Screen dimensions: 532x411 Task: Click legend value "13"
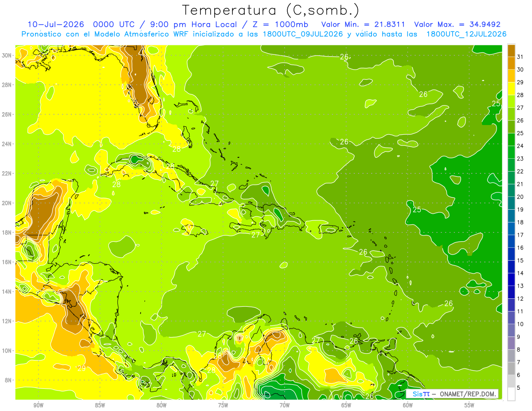tap(520, 286)
